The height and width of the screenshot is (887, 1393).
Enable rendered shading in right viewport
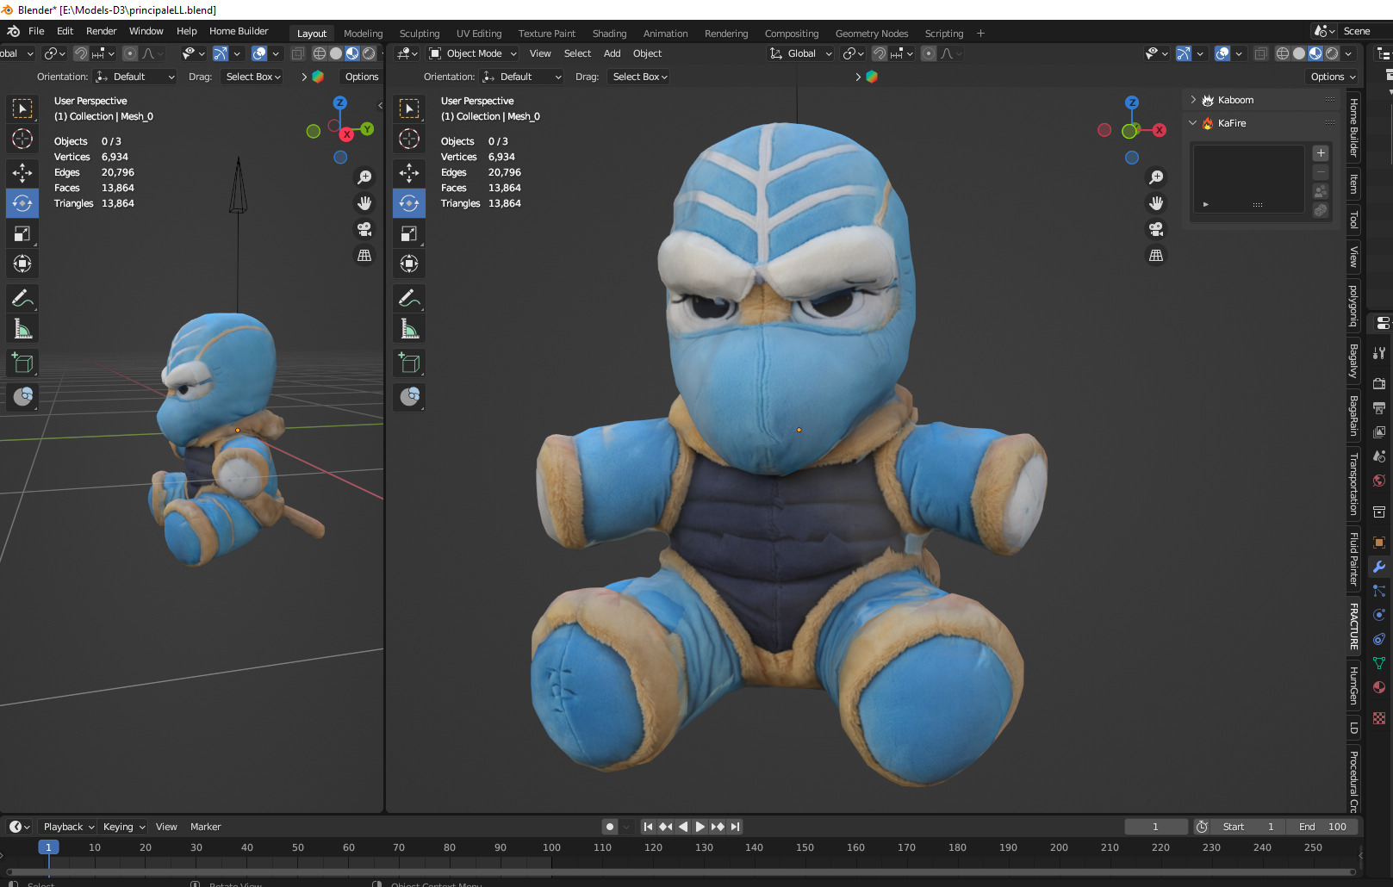pyautogui.click(x=1332, y=53)
